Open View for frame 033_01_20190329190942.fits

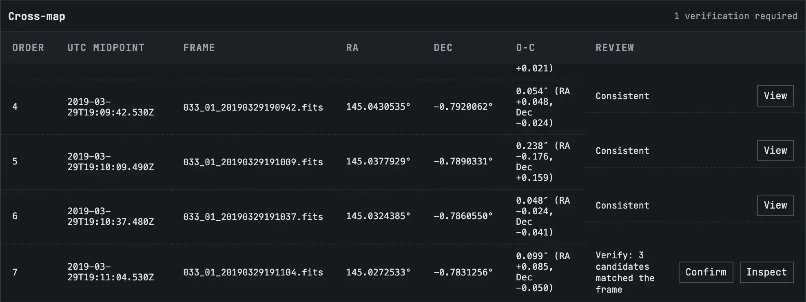(775, 96)
